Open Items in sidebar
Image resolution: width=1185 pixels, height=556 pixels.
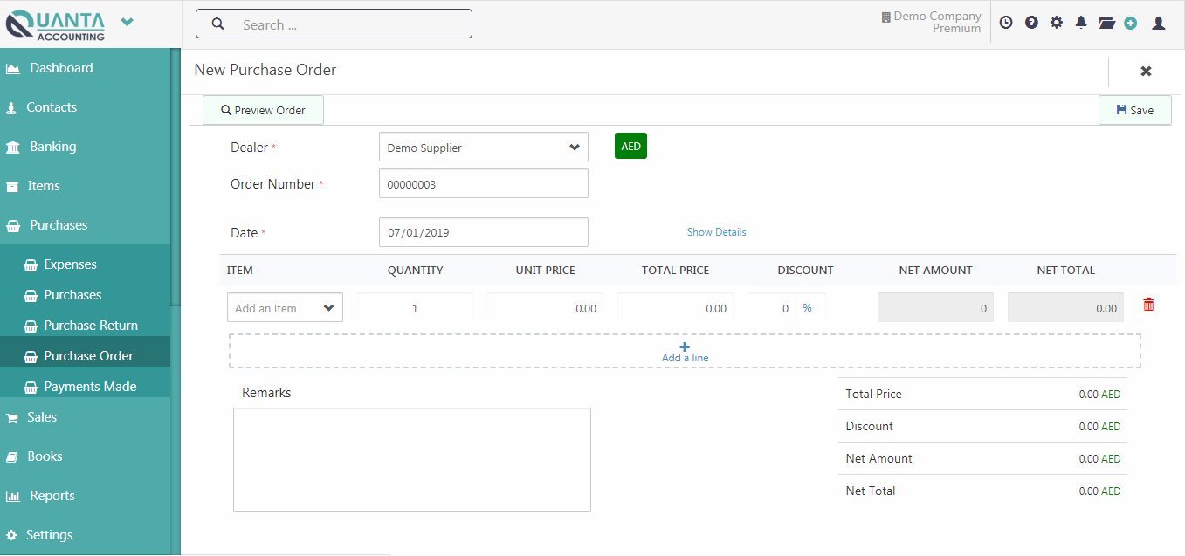(86, 186)
